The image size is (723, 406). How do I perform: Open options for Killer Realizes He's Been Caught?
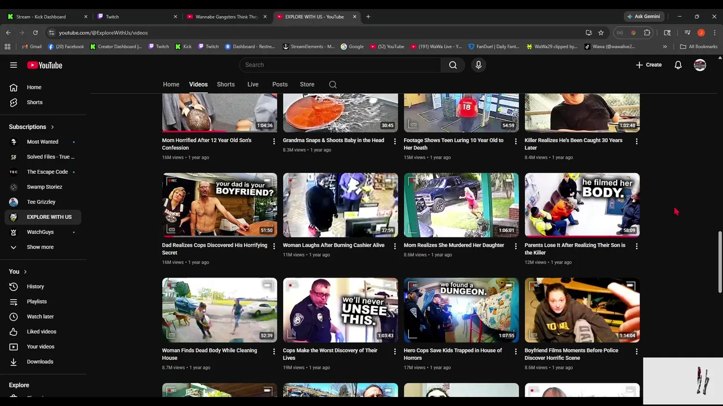pos(637,141)
